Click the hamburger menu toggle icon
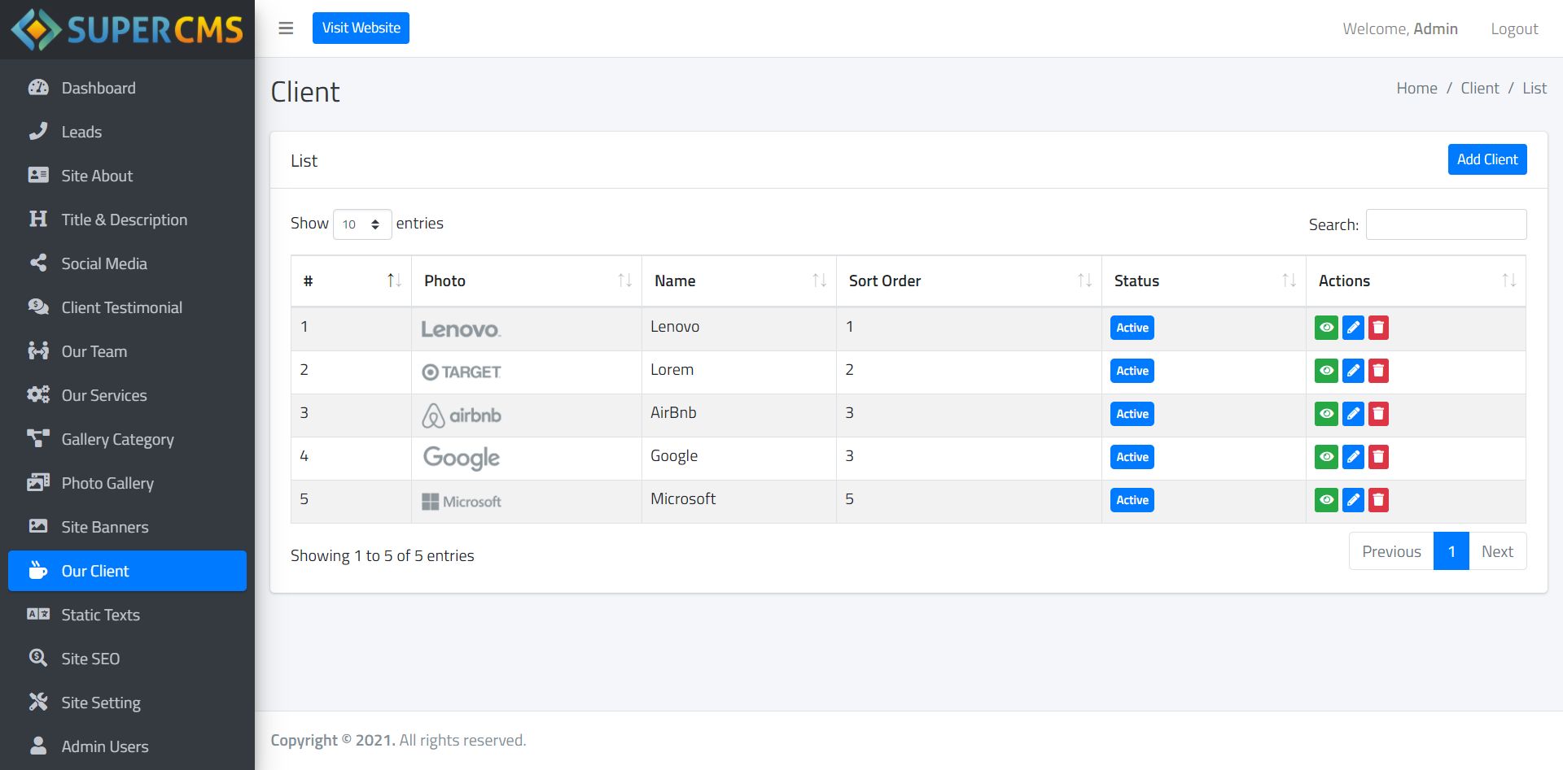The height and width of the screenshot is (770, 1563). pos(286,28)
